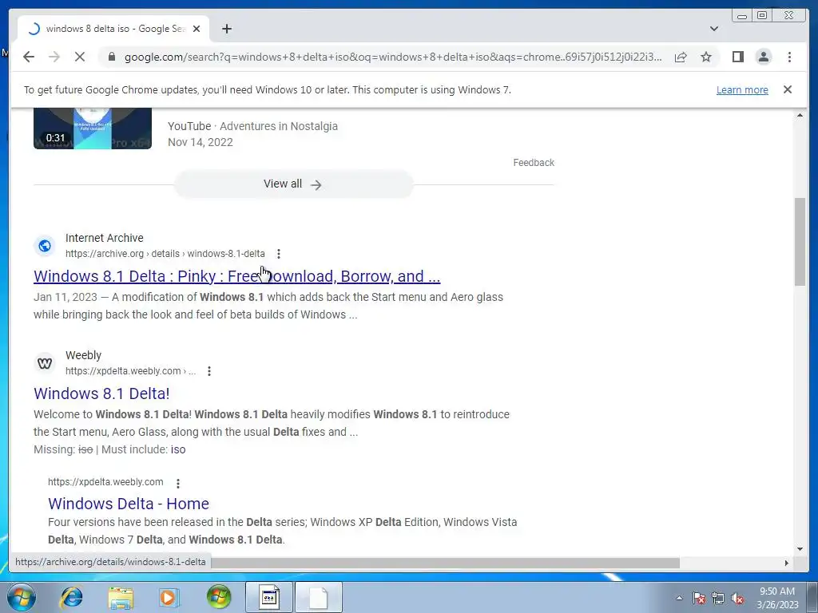Open more options for archive.org result
The width and height of the screenshot is (818, 613).
click(279, 254)
